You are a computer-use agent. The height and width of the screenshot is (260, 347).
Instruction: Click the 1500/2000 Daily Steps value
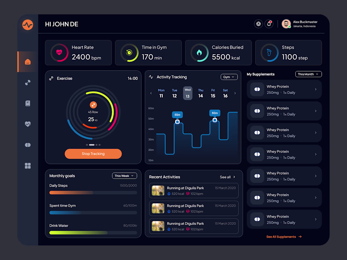coord(128,186)
